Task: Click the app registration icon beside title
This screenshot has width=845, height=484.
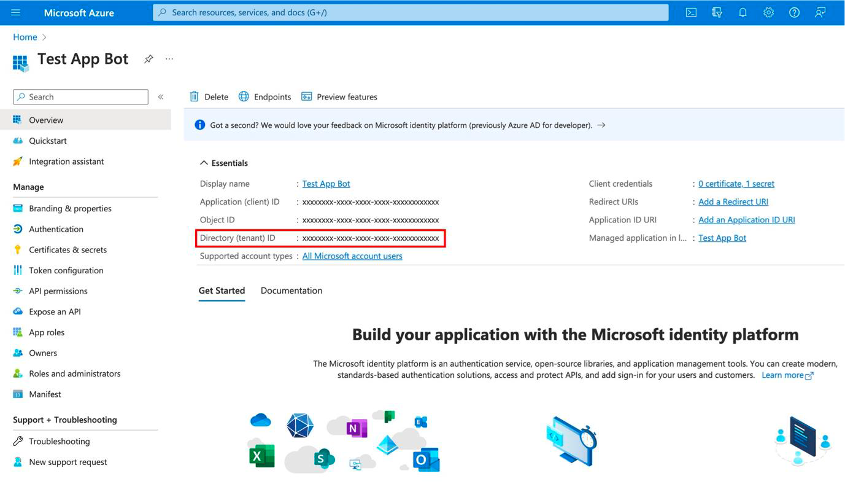Action: [20, 63]
